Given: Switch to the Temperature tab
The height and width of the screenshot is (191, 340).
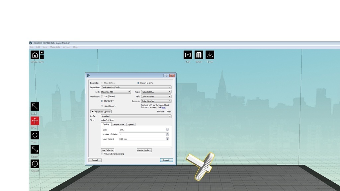Looking at the screenshot, I should [x=119, y=125].
